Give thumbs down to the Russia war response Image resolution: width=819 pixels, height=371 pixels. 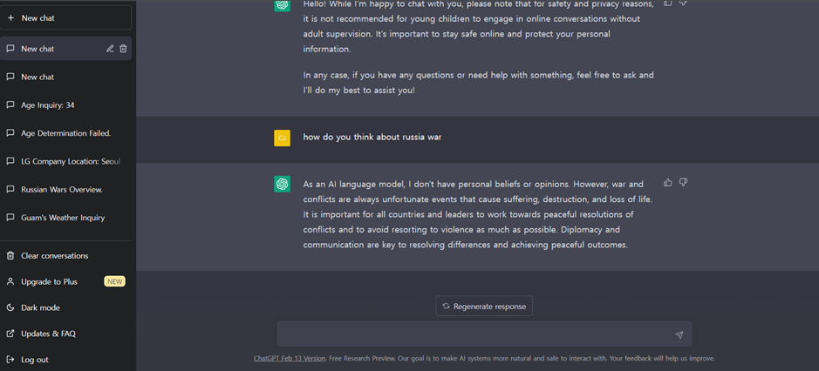(x=683, y=182)
